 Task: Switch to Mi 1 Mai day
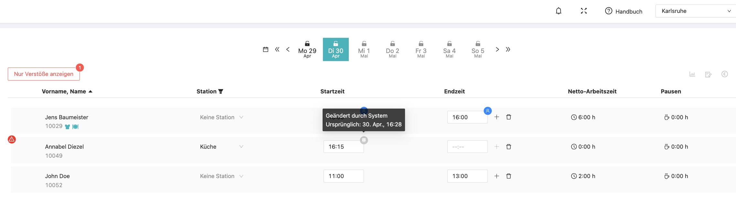pyautogui.click(x=364, y=50)
